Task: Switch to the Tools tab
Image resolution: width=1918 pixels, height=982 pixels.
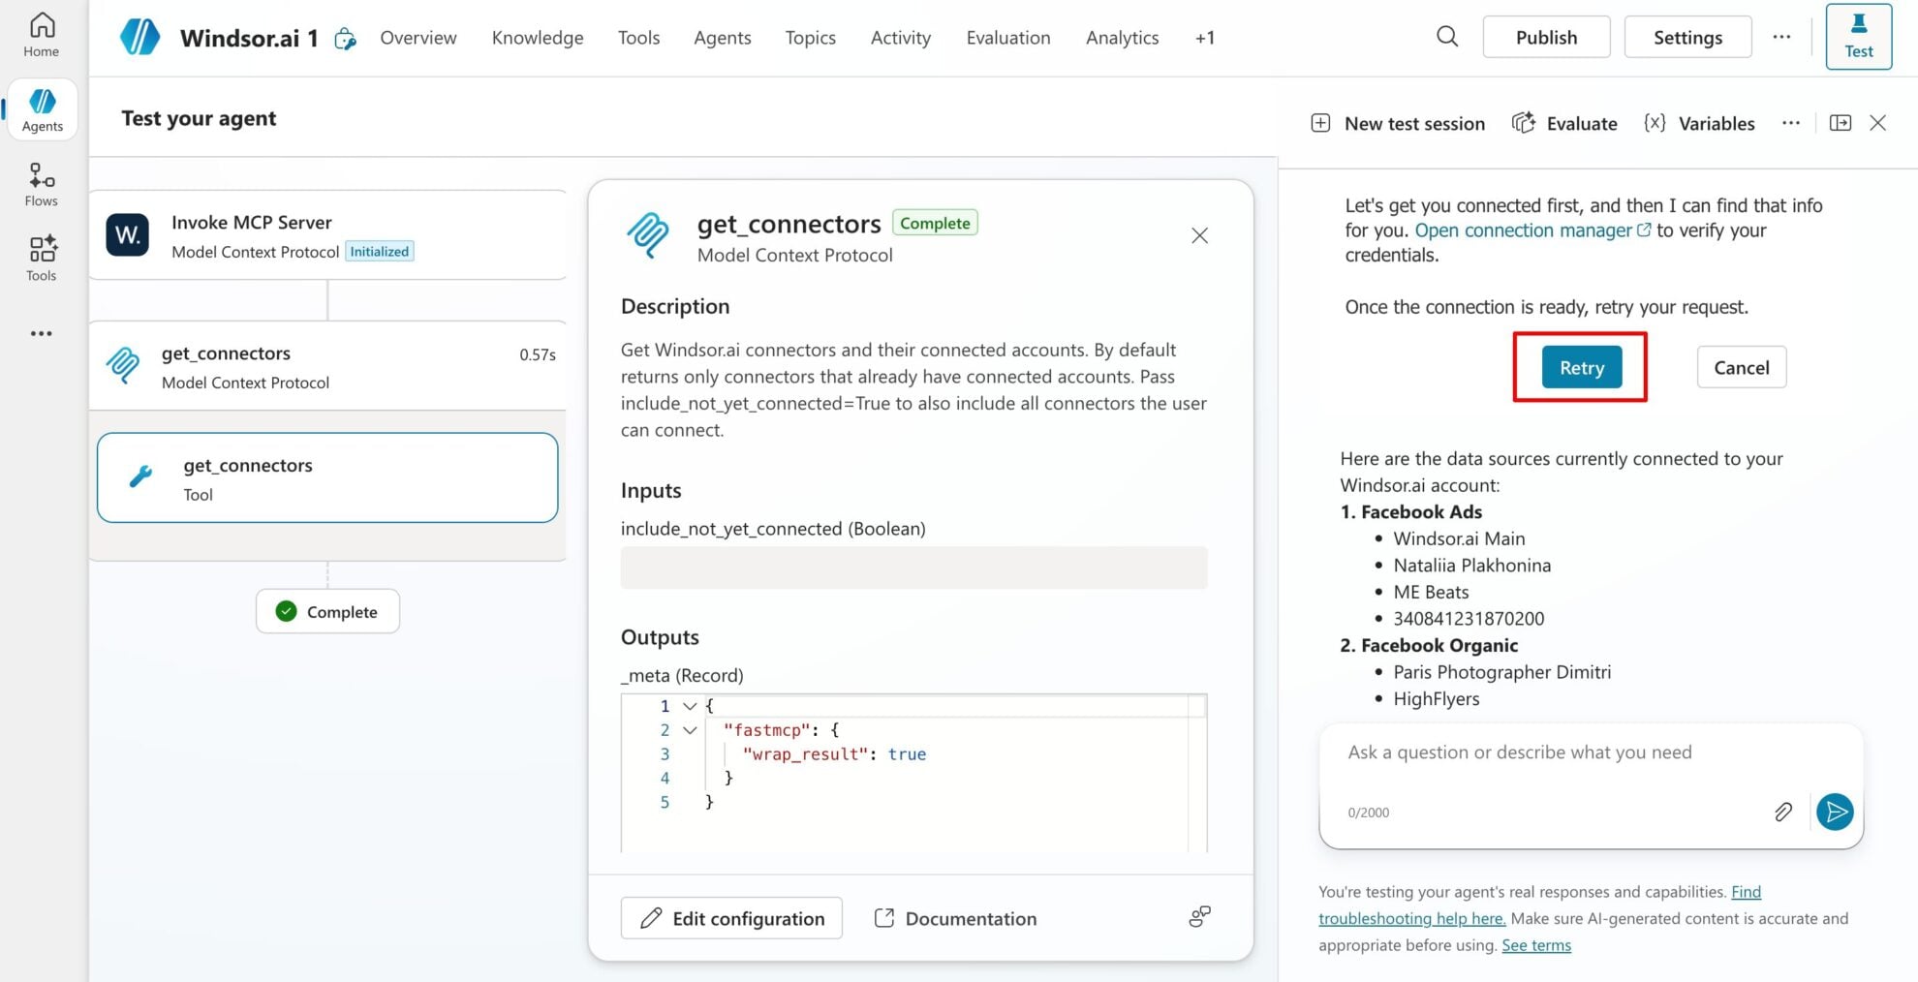Action: point(638,37)
